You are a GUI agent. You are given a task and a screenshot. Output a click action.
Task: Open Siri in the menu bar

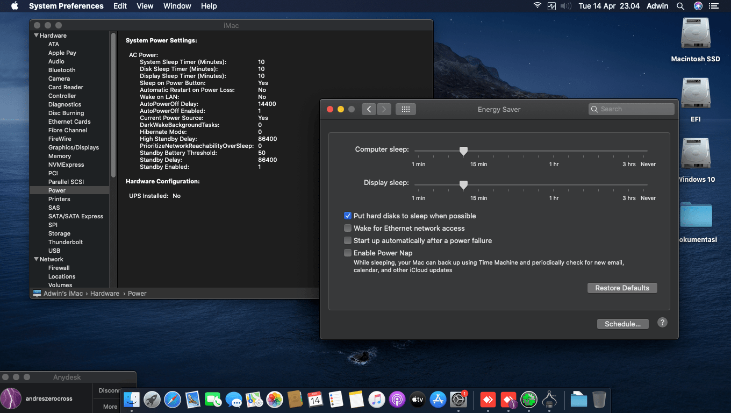(698, 6)
